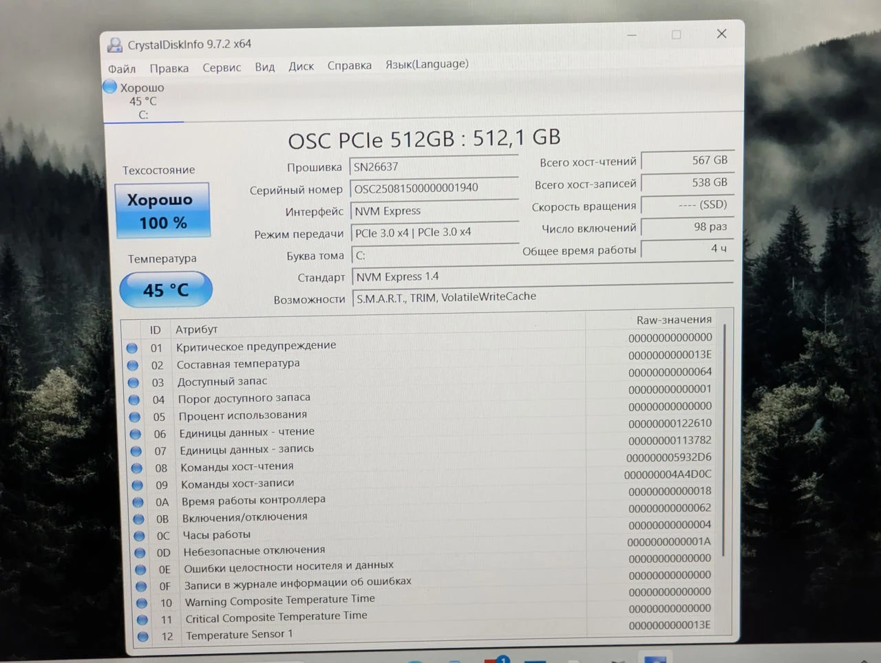Image resolution: width=881 pixels, height=663 pixels.
Task: Open the Сервис menu
Action: (x=222, y=67)
